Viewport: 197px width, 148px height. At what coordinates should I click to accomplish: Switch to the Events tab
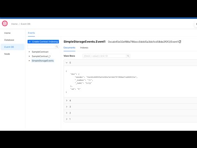point(32,33)
